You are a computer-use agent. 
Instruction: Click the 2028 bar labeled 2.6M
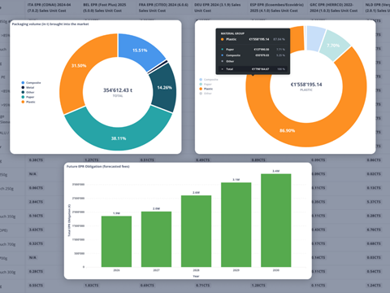196,231
